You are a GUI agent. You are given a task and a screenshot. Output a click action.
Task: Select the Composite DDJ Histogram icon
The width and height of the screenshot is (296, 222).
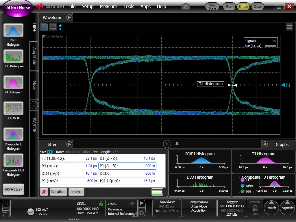pyautogui.click(x=13, y=160)
